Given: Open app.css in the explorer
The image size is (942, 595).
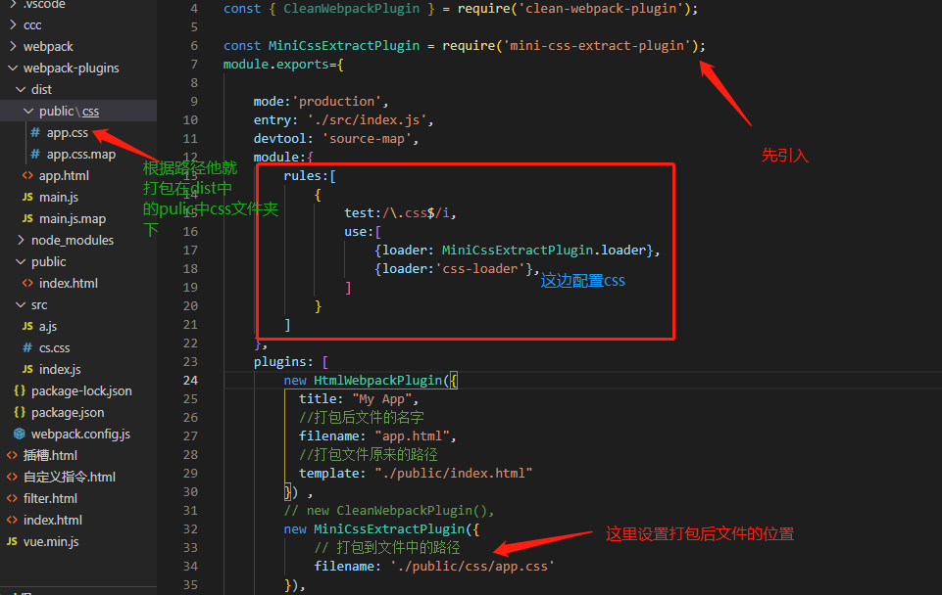Looking at the screenshot, I should pos(68,132).
